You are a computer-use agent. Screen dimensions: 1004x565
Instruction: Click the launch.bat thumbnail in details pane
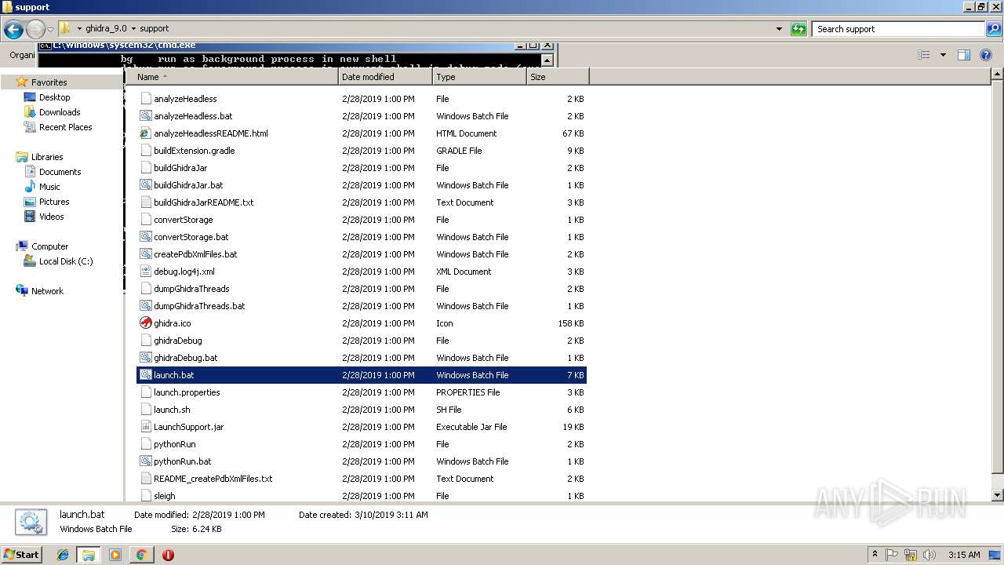[x=30, y=522]
